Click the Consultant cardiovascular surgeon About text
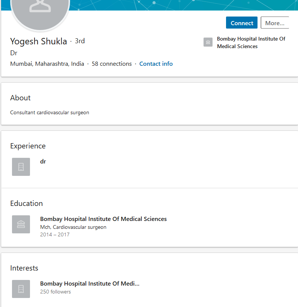This screenshot has height=307, width=298. coord(49,112)
